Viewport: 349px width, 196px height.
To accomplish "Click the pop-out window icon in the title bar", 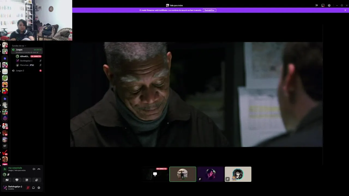I will pos(323,5).
